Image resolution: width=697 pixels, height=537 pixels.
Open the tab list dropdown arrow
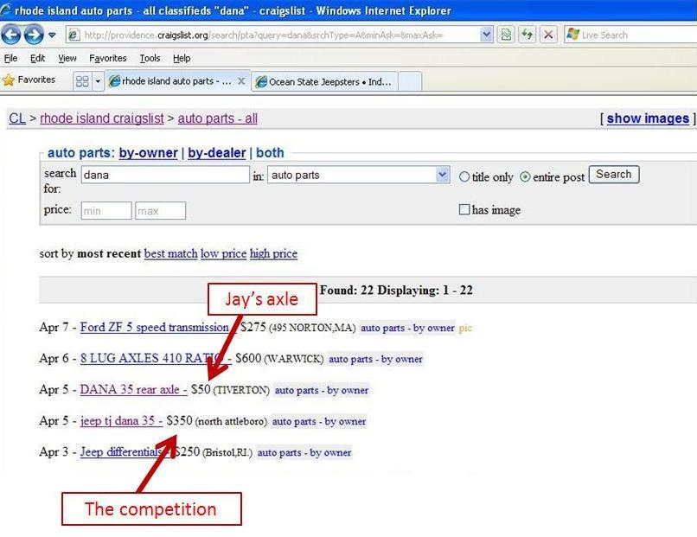(x=98, y=81)
